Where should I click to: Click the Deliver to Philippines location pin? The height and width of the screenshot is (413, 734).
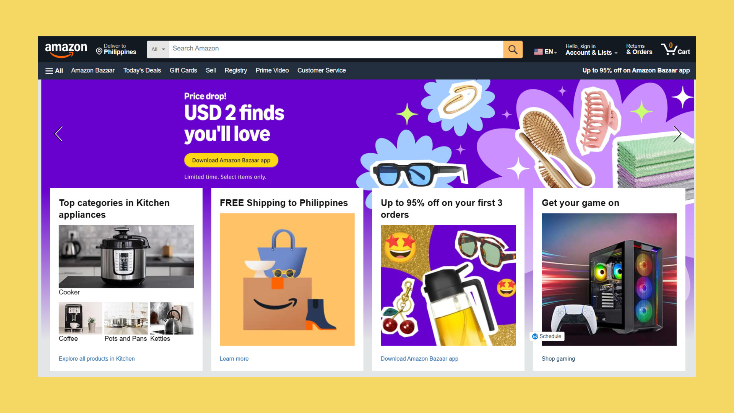[99, 51]
